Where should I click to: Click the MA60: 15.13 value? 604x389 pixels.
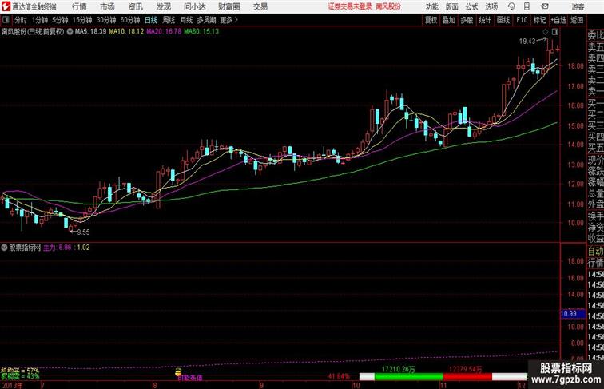pos(201,32)
